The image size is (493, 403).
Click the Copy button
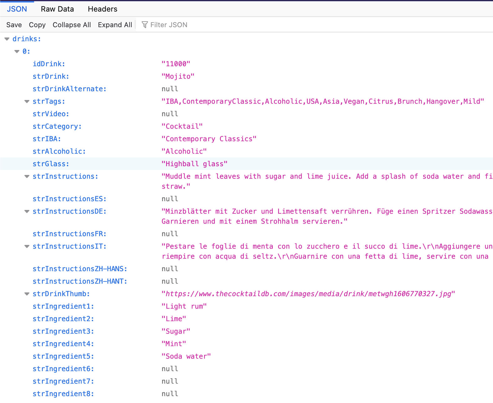click(37, 25)
